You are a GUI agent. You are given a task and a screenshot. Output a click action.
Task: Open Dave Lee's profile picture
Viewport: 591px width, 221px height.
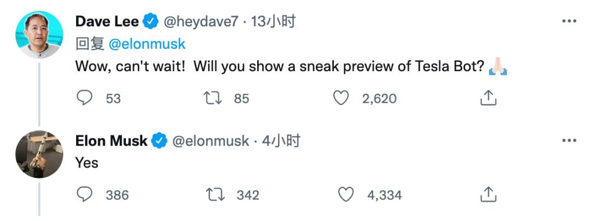point(39,34)
